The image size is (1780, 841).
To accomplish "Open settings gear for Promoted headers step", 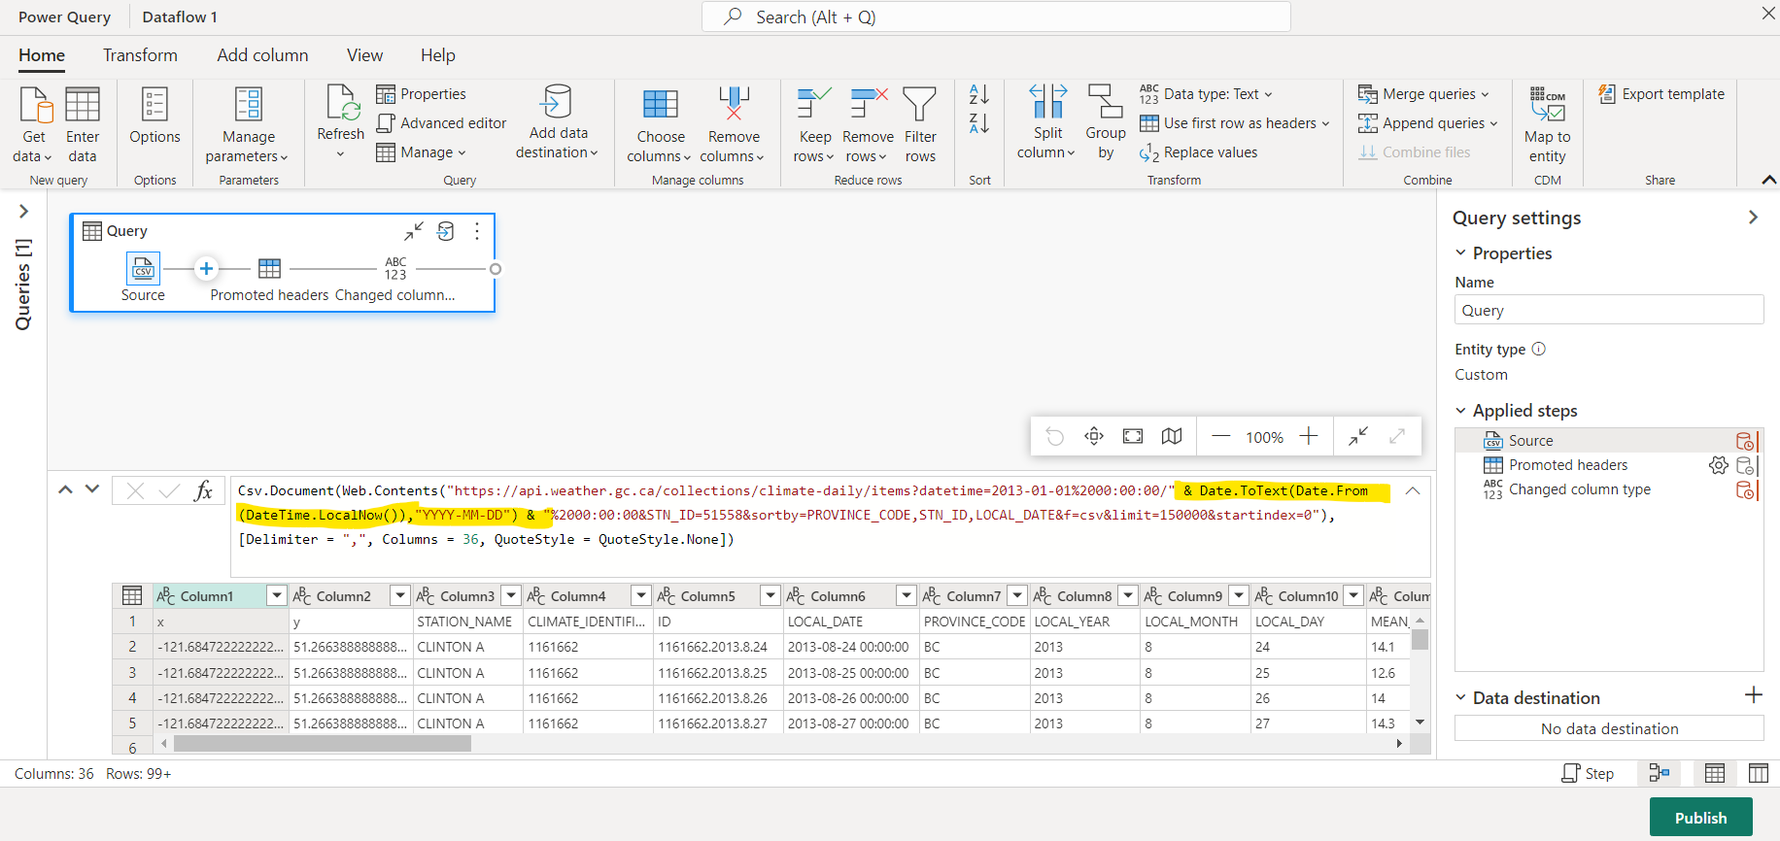I will point(1718,465).
